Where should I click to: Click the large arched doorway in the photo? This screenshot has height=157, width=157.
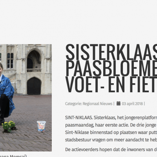[34, 86]
